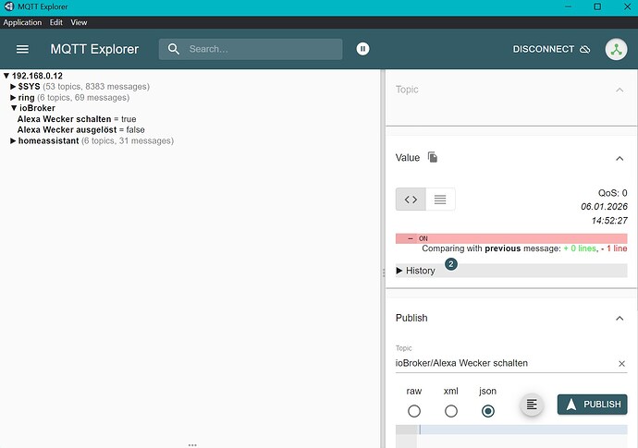Click the QoS: 0 label
Image resolution: width=638 pixels, height=448 pixels.
tap(612, 193)
